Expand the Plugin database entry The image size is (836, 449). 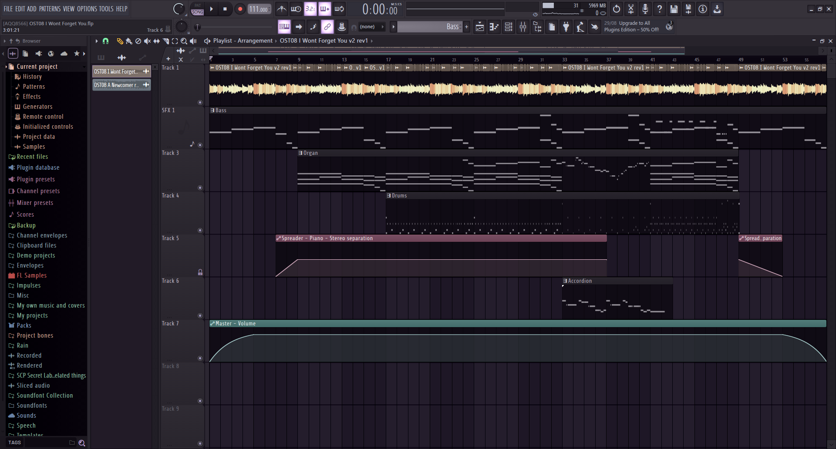[34, 168]
